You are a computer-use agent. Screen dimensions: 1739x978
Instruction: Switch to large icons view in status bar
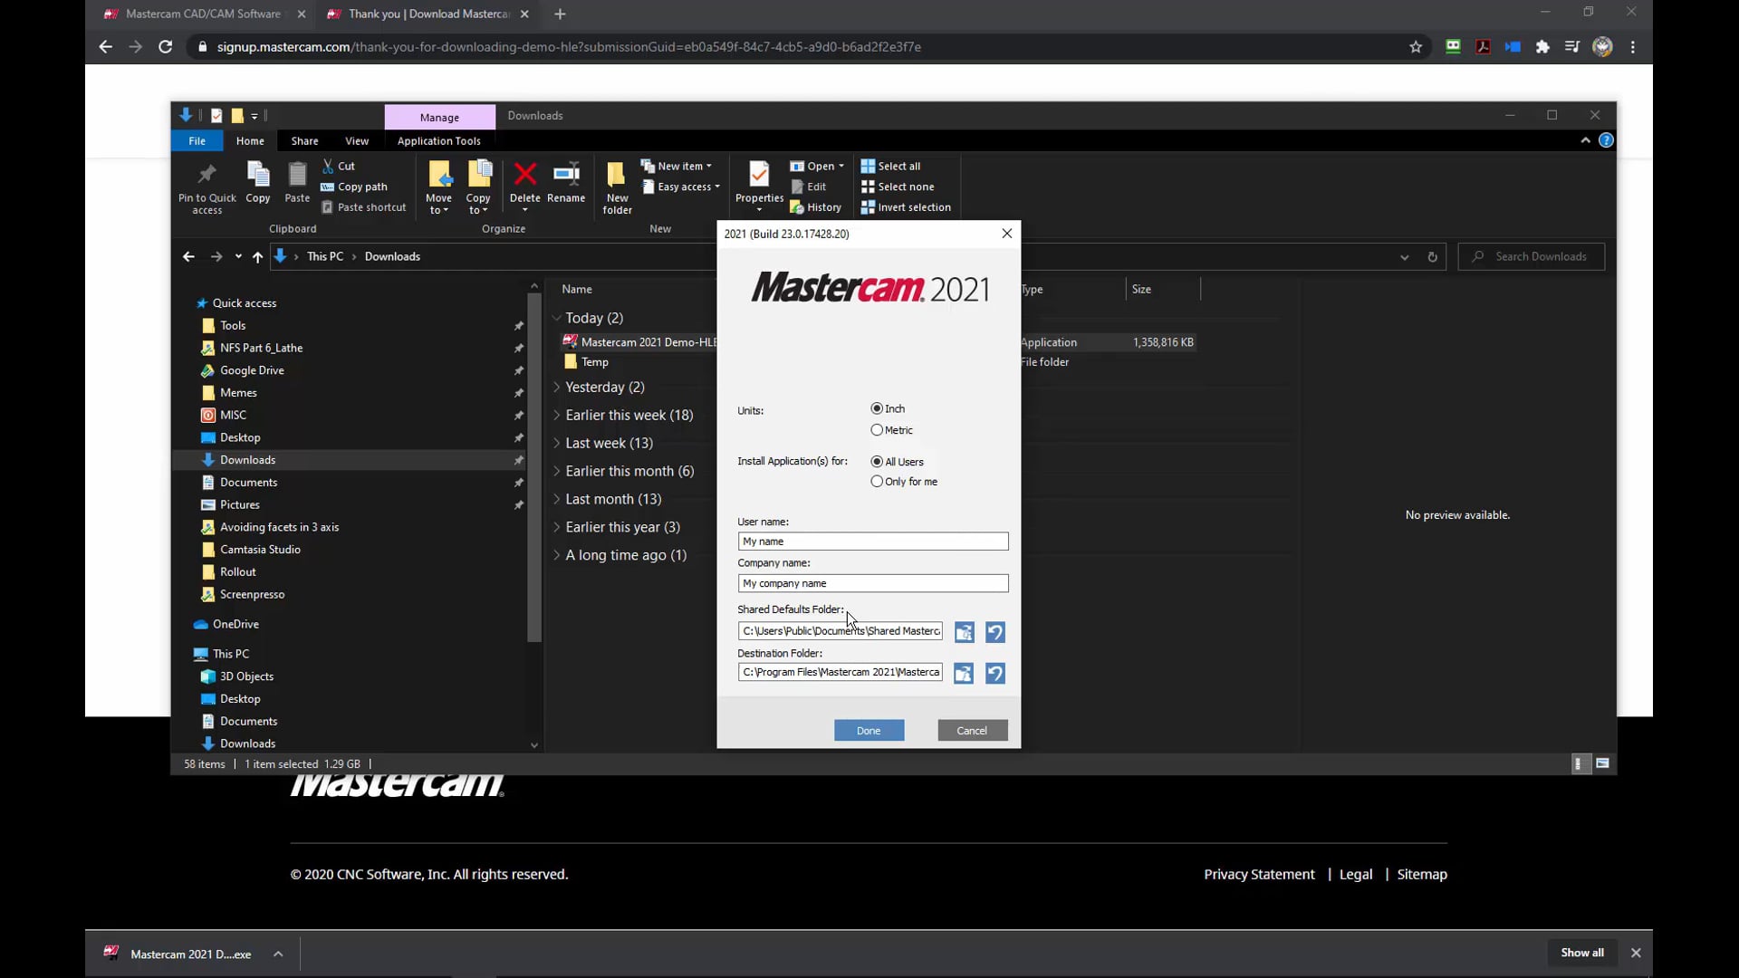click(x=1602, y=764)
